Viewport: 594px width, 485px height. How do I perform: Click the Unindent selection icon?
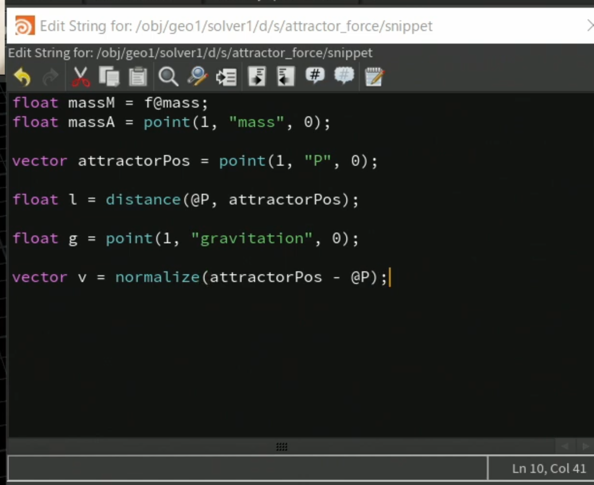(286, 77)
